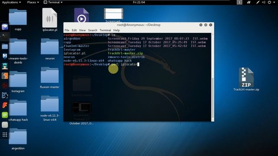This screenshot has width=278, height=156.
Task: Open the purple media file icon
Action: pos(82,15)
